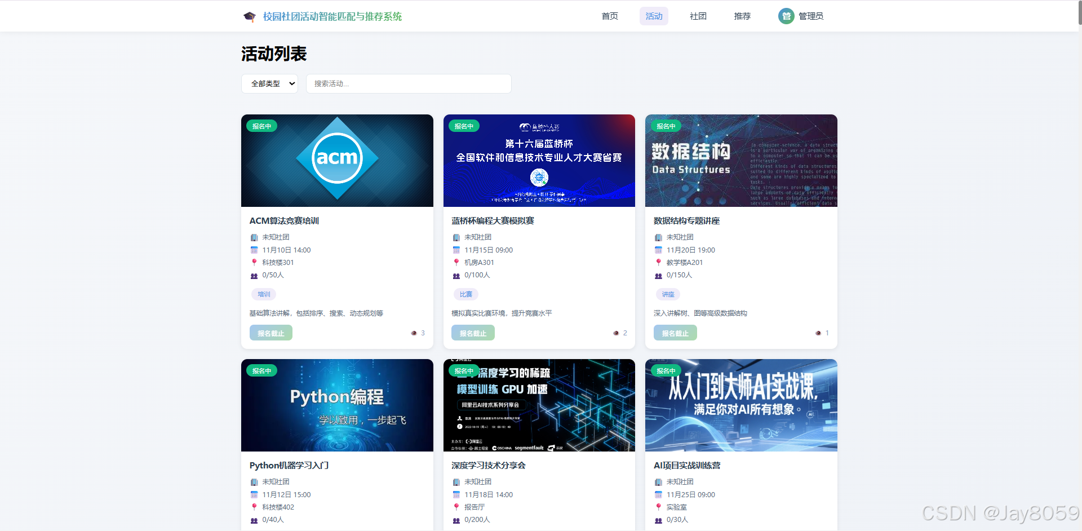Click the calendar icon beside 11月10日 14:00
Screen dimensions: 1082x531
[254, 250]
